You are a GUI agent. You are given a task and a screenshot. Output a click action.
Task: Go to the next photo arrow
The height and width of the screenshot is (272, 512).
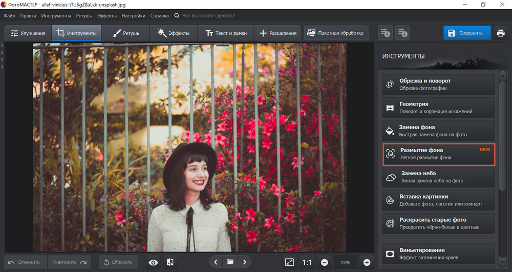click(245, 262)
